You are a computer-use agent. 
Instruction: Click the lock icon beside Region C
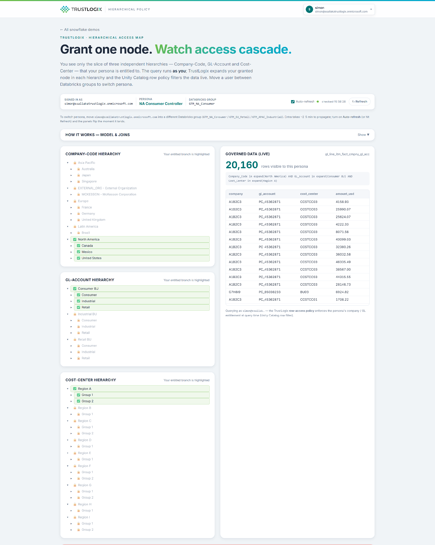pos(75,421)
